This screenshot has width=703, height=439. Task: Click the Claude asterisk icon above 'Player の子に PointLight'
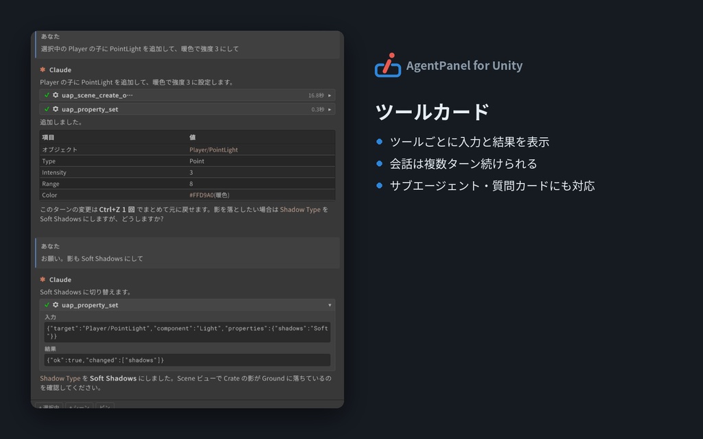click(43, 69)
